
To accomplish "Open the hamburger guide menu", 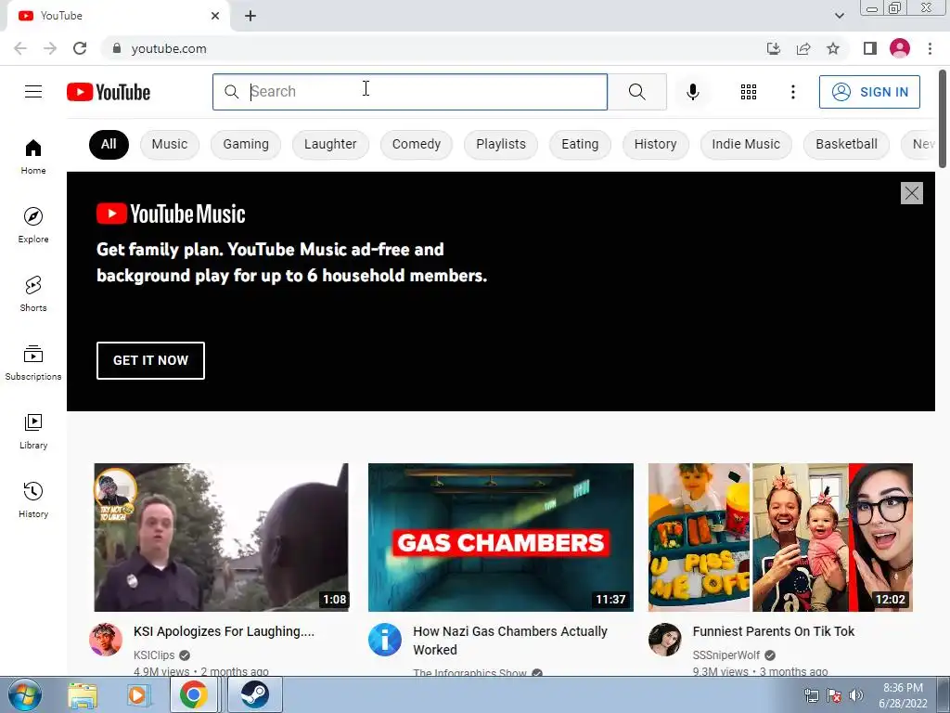I will coord(33,92).
